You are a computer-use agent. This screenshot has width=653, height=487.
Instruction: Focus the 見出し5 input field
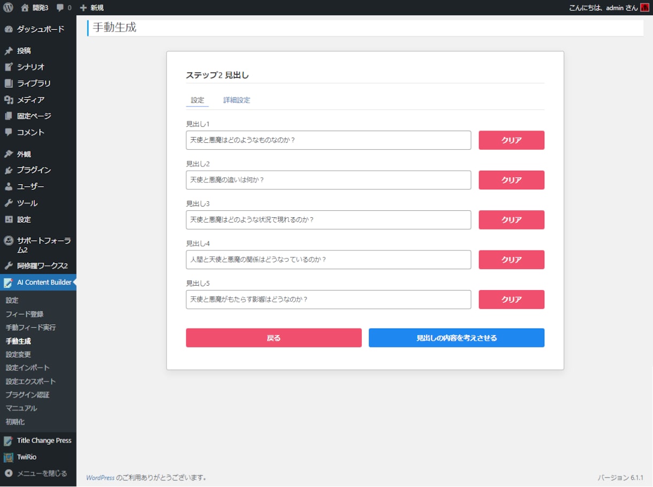(x=329, y=300)
